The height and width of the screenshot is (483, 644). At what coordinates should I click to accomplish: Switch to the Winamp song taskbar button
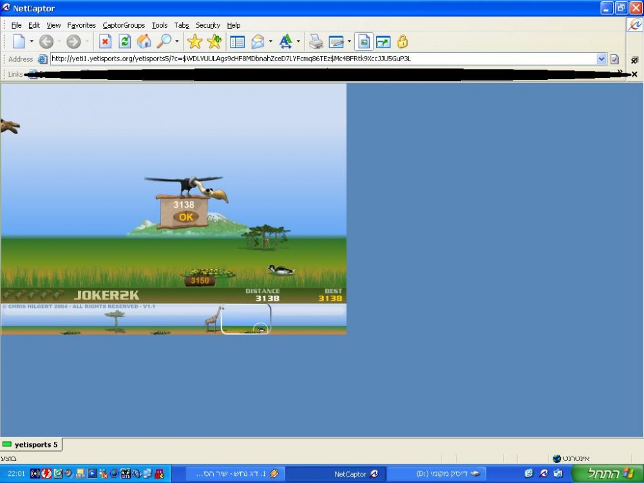tap(234, 474)
